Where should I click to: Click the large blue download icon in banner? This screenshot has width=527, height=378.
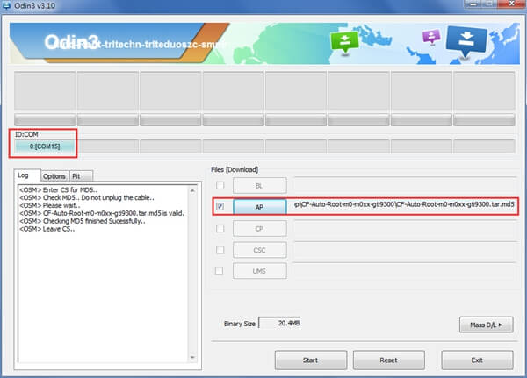[466, 41]
